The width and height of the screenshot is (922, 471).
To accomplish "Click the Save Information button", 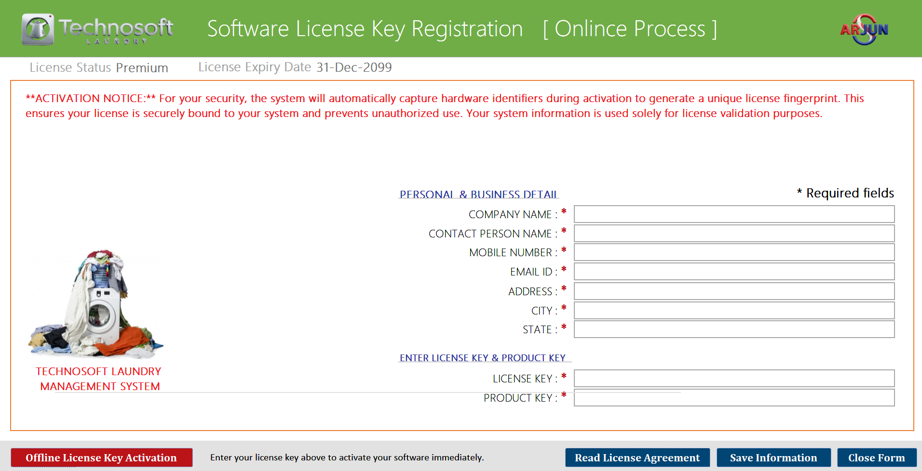I will click(773, 457).
